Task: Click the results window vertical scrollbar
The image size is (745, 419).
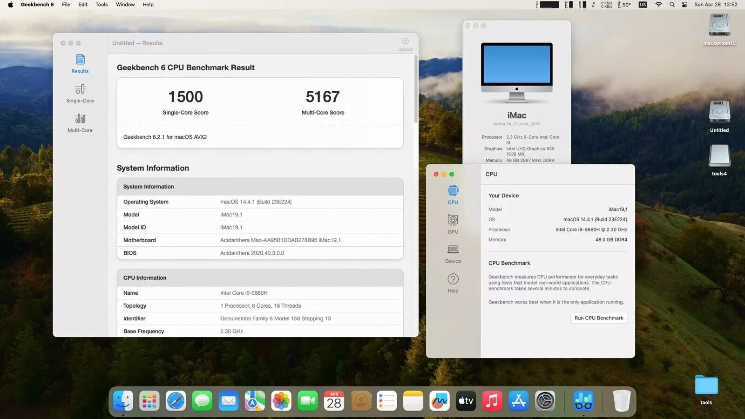Action: coord(416,89)
